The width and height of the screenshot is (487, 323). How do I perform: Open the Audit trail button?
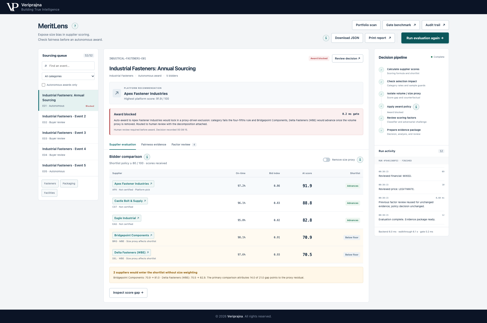tap(435, 25)
